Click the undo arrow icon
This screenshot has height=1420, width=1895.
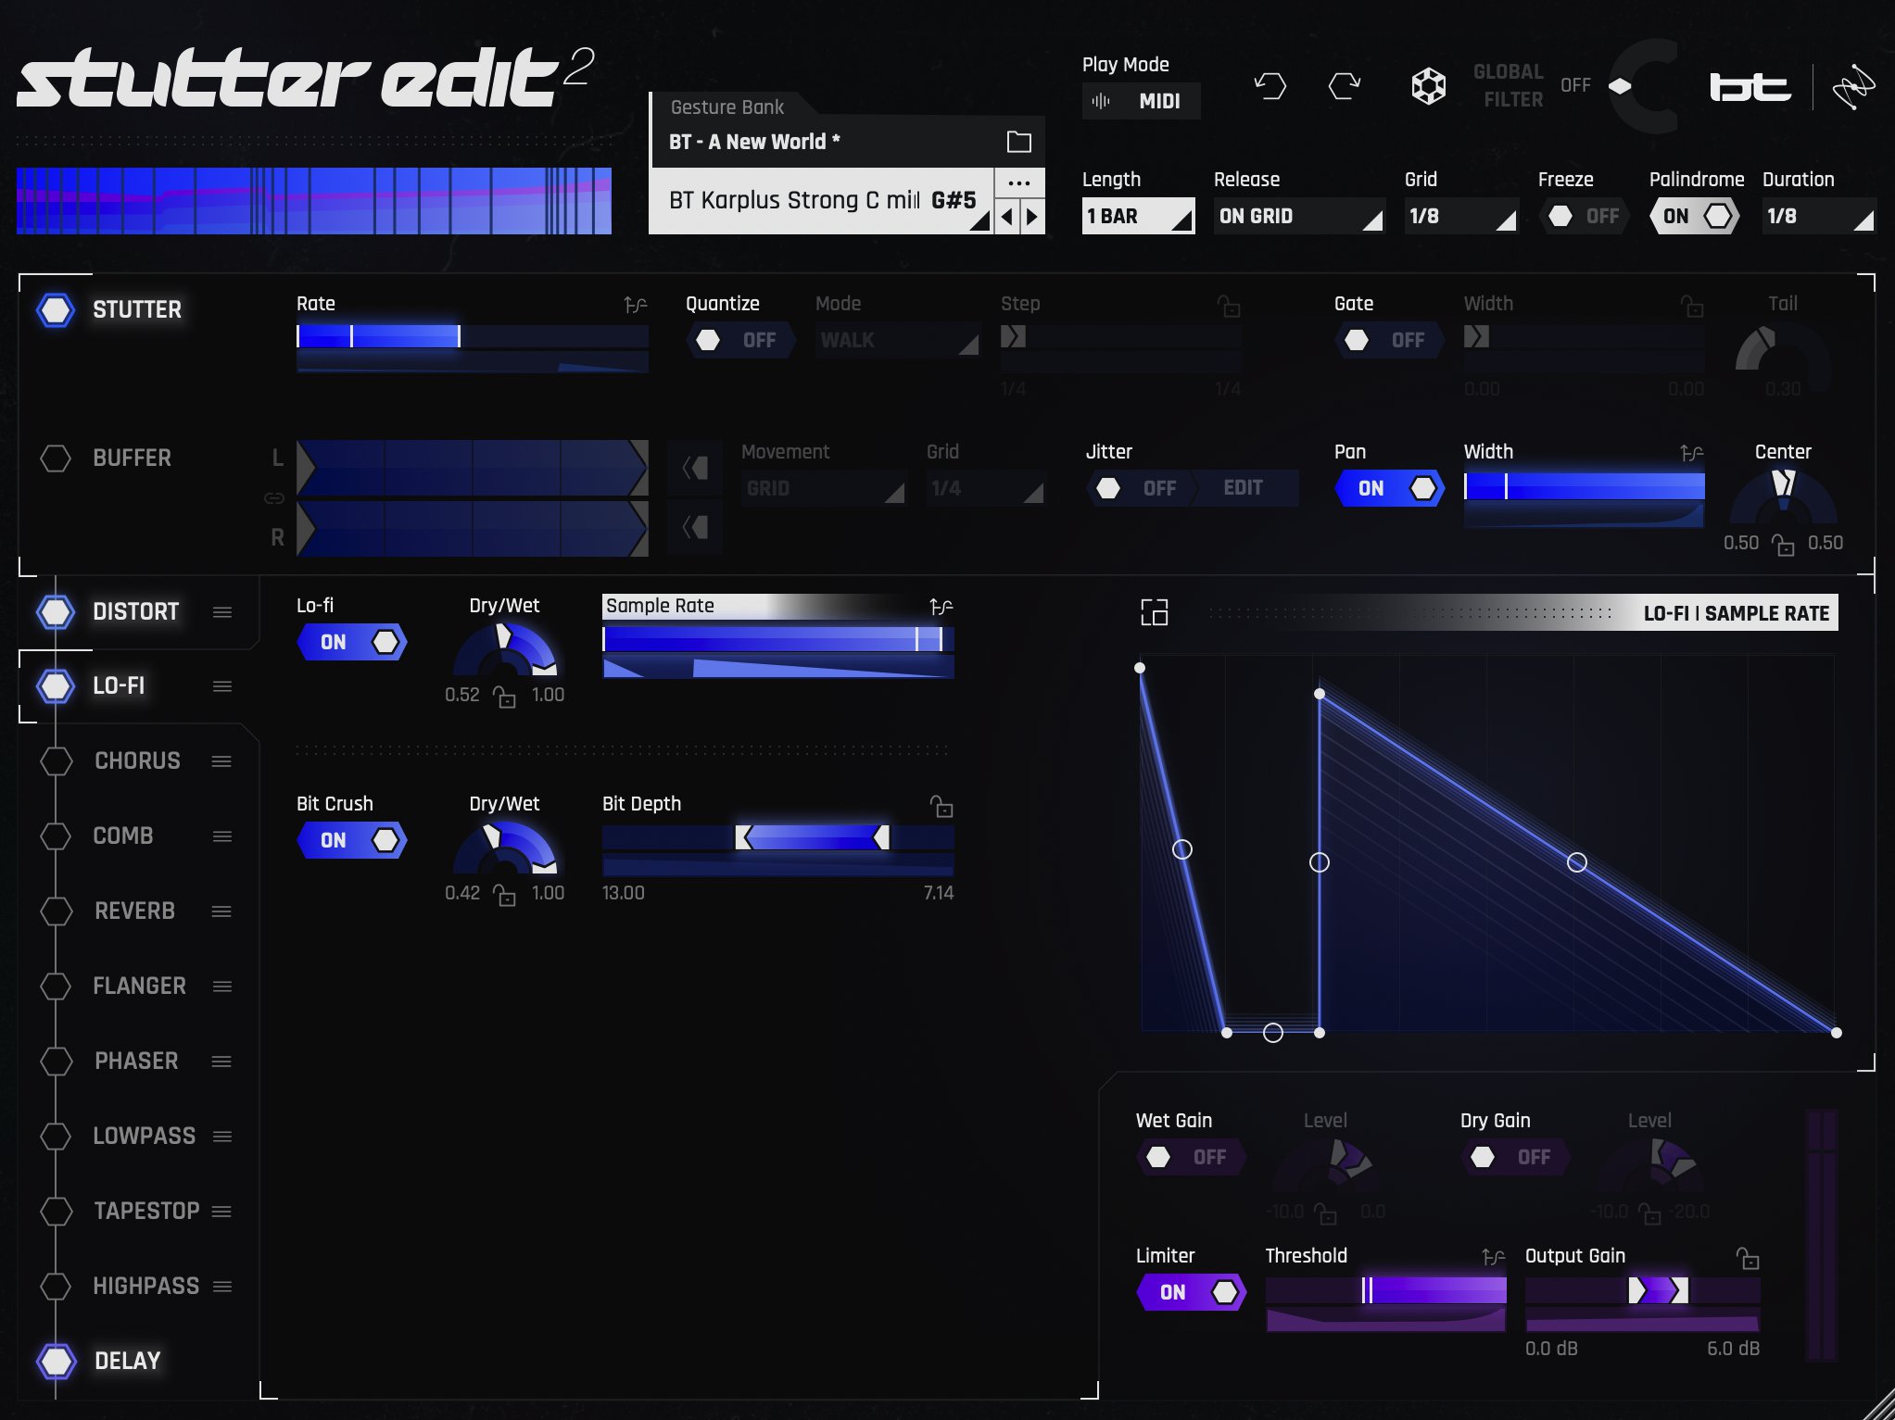pyautogui.click(x=1270, y=87)
